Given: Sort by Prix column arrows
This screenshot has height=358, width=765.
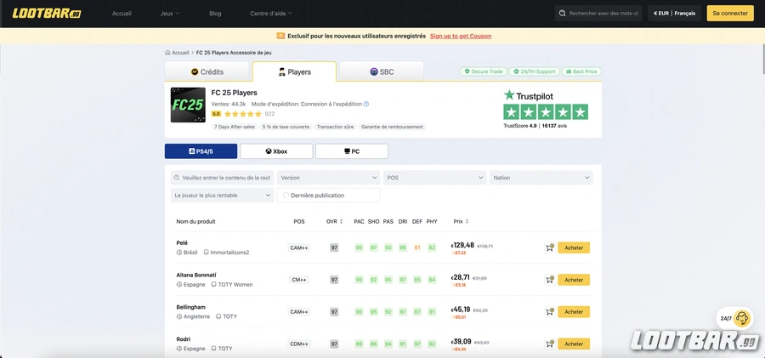Looking at the screenshot, I should click(467, 222).
